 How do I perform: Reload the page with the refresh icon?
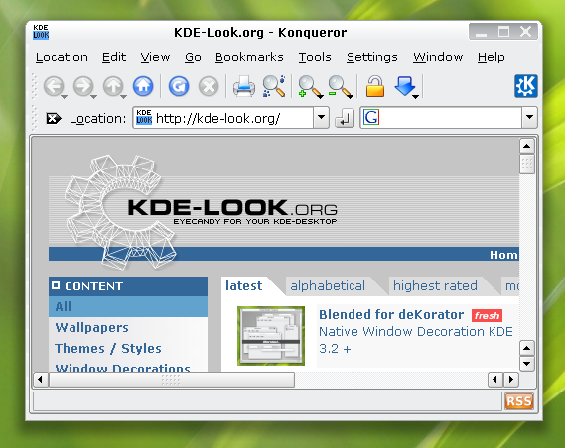(x=179, y=86)
